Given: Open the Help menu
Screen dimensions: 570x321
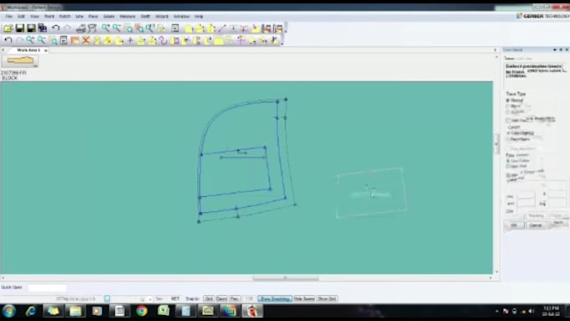Looking at the screenshot, I should pos(199,17).
